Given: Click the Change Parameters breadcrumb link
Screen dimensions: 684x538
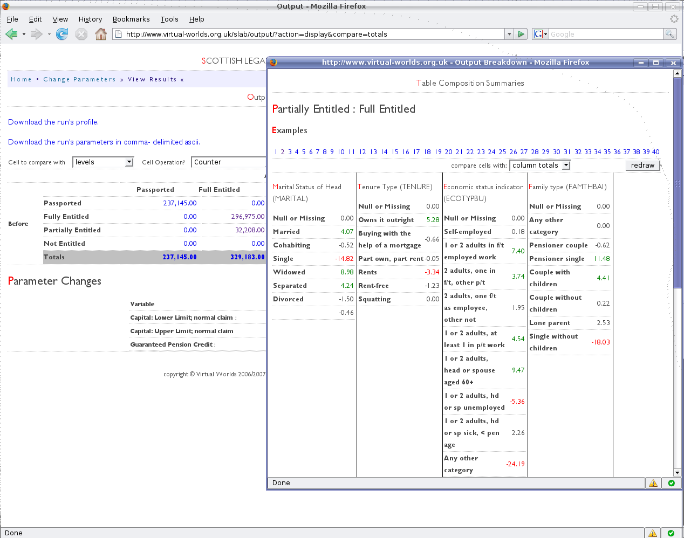Looking at the screenshot, I should [x=79, y=79].
